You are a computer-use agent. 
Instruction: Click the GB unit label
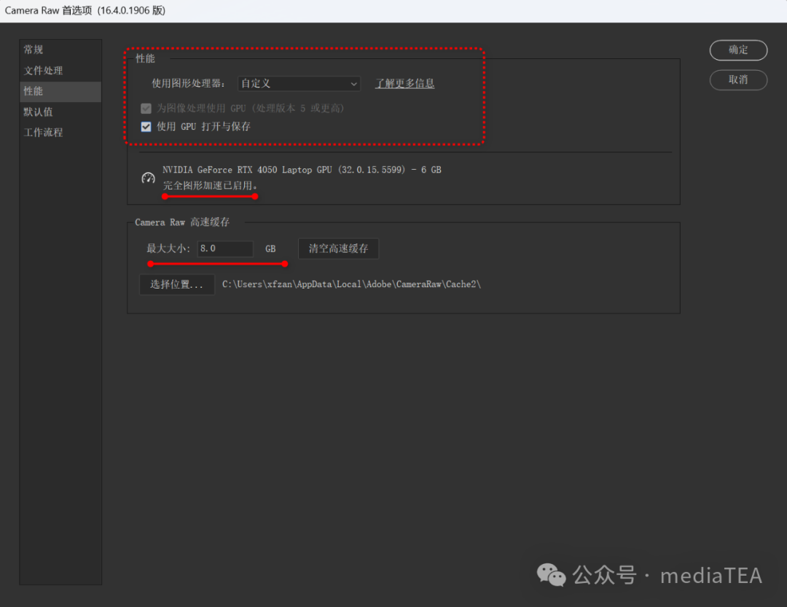click(x=270, y=248)
